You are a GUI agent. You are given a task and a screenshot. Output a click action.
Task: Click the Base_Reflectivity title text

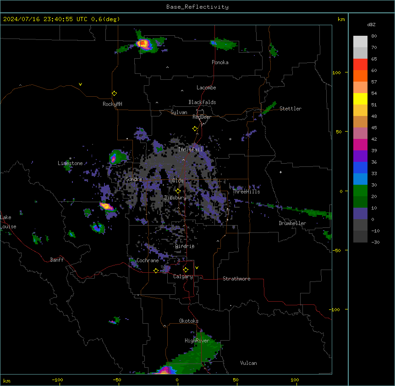coord(197,7)
